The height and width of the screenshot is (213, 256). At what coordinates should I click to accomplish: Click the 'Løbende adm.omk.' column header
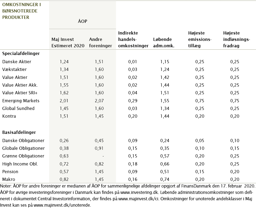coord(164,42)
